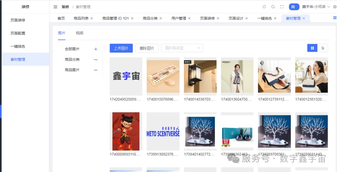Select the 图片 sub-tab
The height and width of the screenshot is (172, 337).
[62, 33]
